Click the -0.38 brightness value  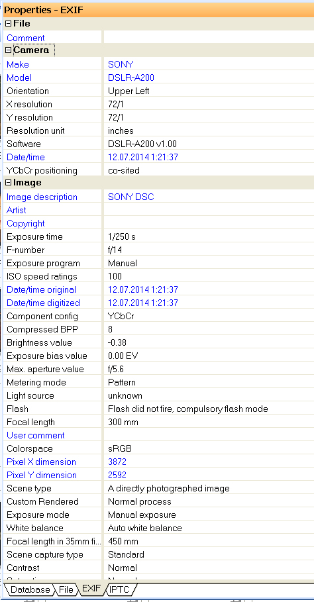(x=117, y=342)
